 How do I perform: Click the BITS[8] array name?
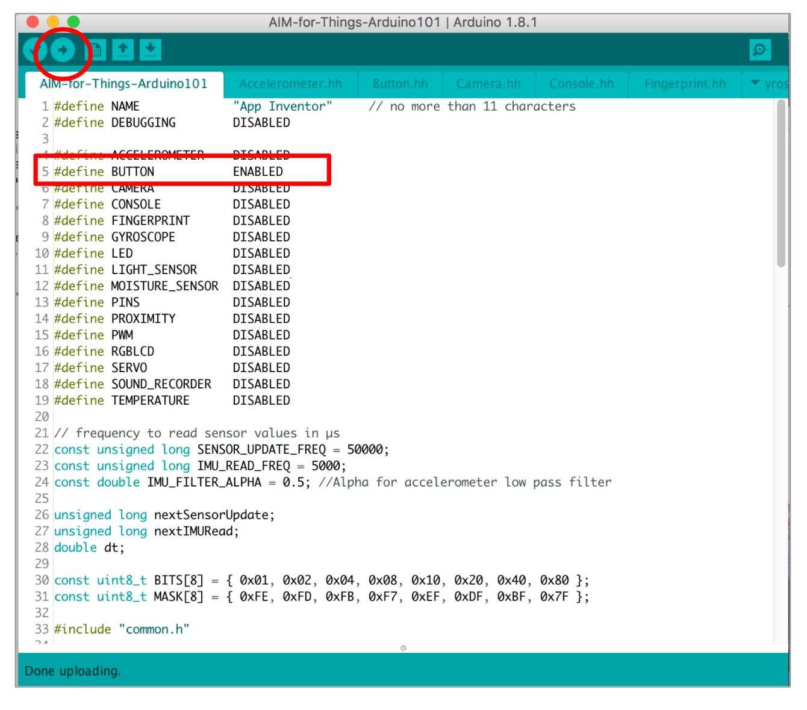click(x=179, y=581)
